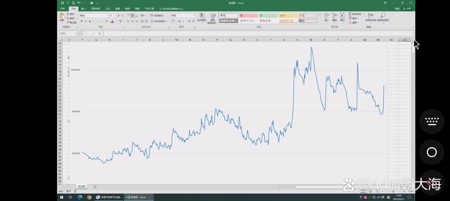Click the Save icon in quick access toolbar
Viewport: 450px width, 201px height.
62,3
